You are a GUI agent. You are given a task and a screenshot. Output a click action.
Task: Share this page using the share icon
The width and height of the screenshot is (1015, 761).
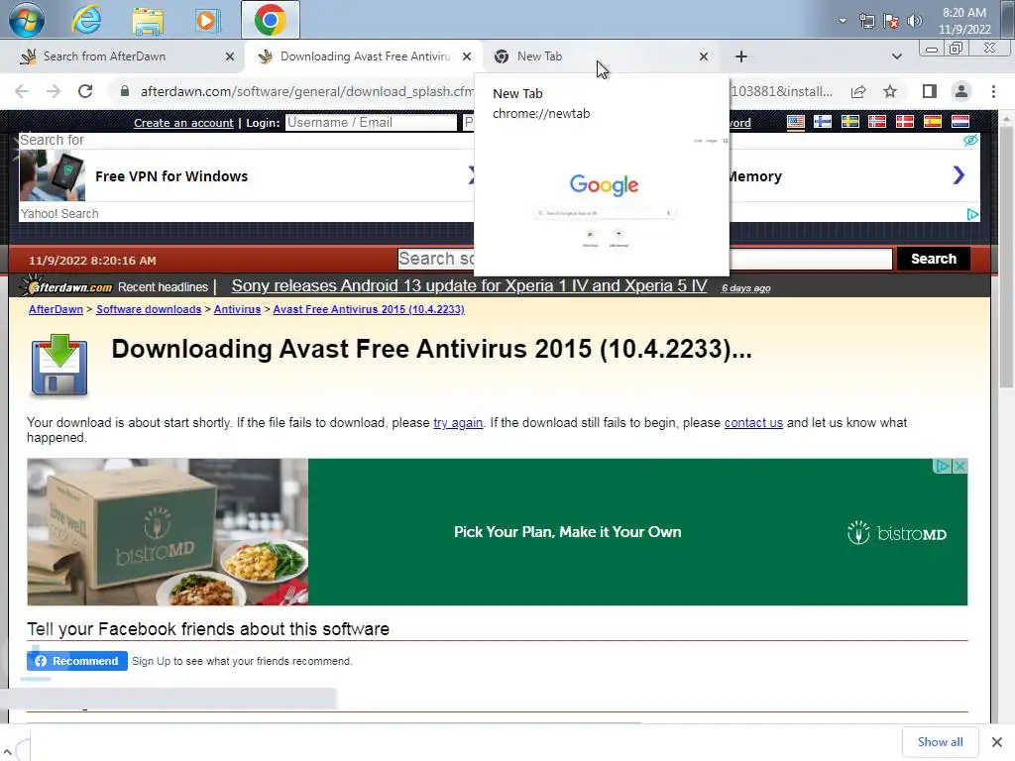pyautogui.click(x=859, y=91)
